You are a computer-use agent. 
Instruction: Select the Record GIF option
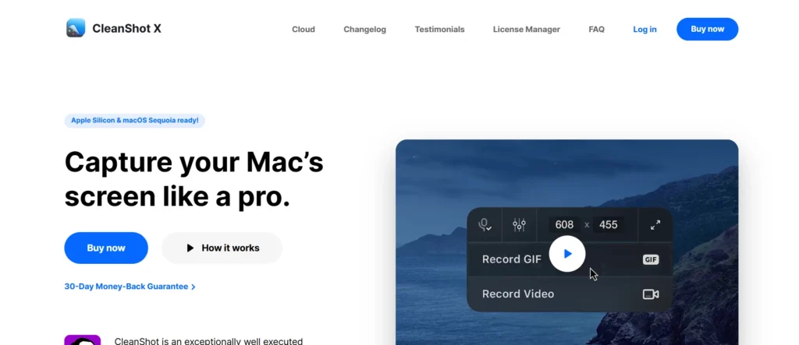(x=570, y=259)
